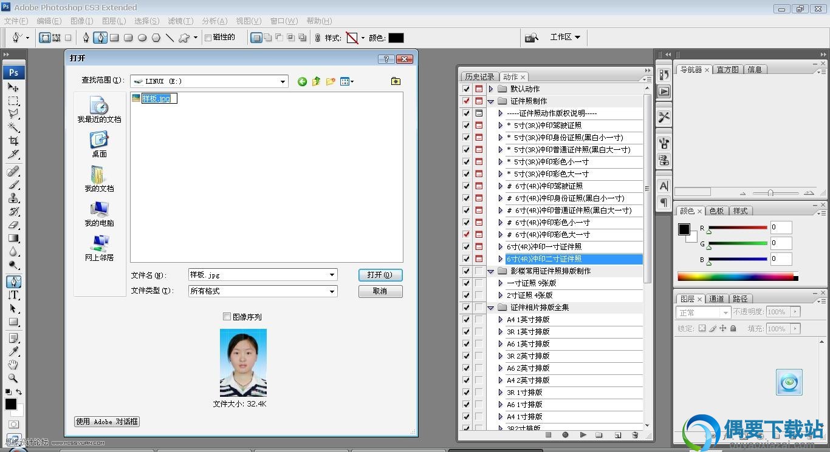
Task: Click the Play action button in Actions panel
Action: coord(583,435)
